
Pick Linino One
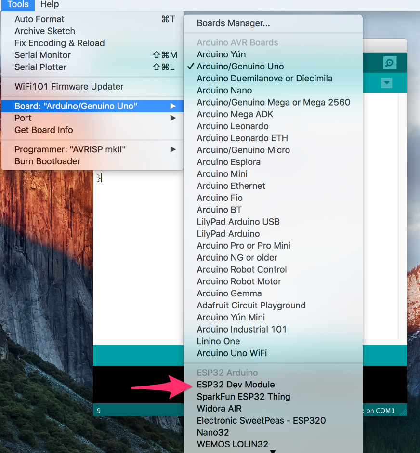coord(273,341)
